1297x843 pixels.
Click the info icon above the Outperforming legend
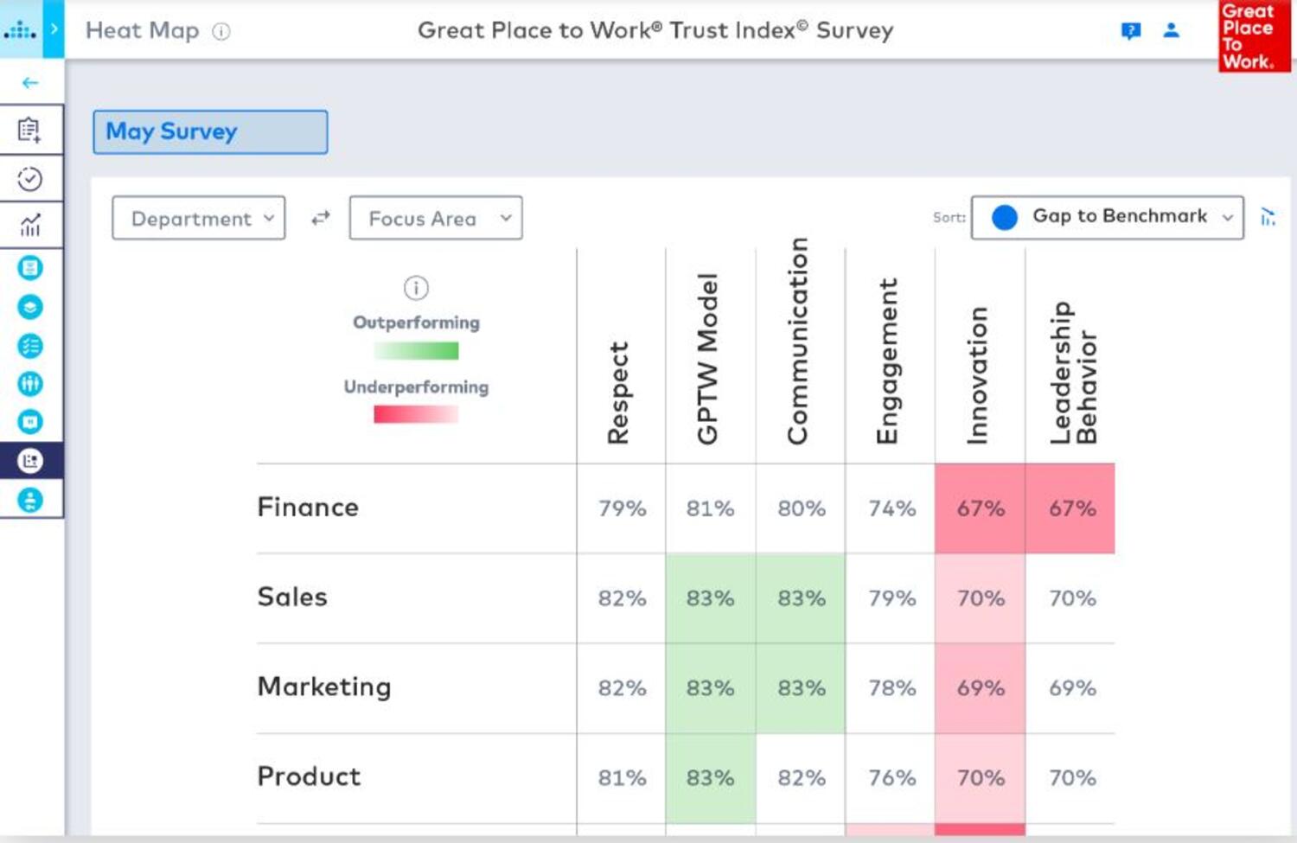click(415, 288)
